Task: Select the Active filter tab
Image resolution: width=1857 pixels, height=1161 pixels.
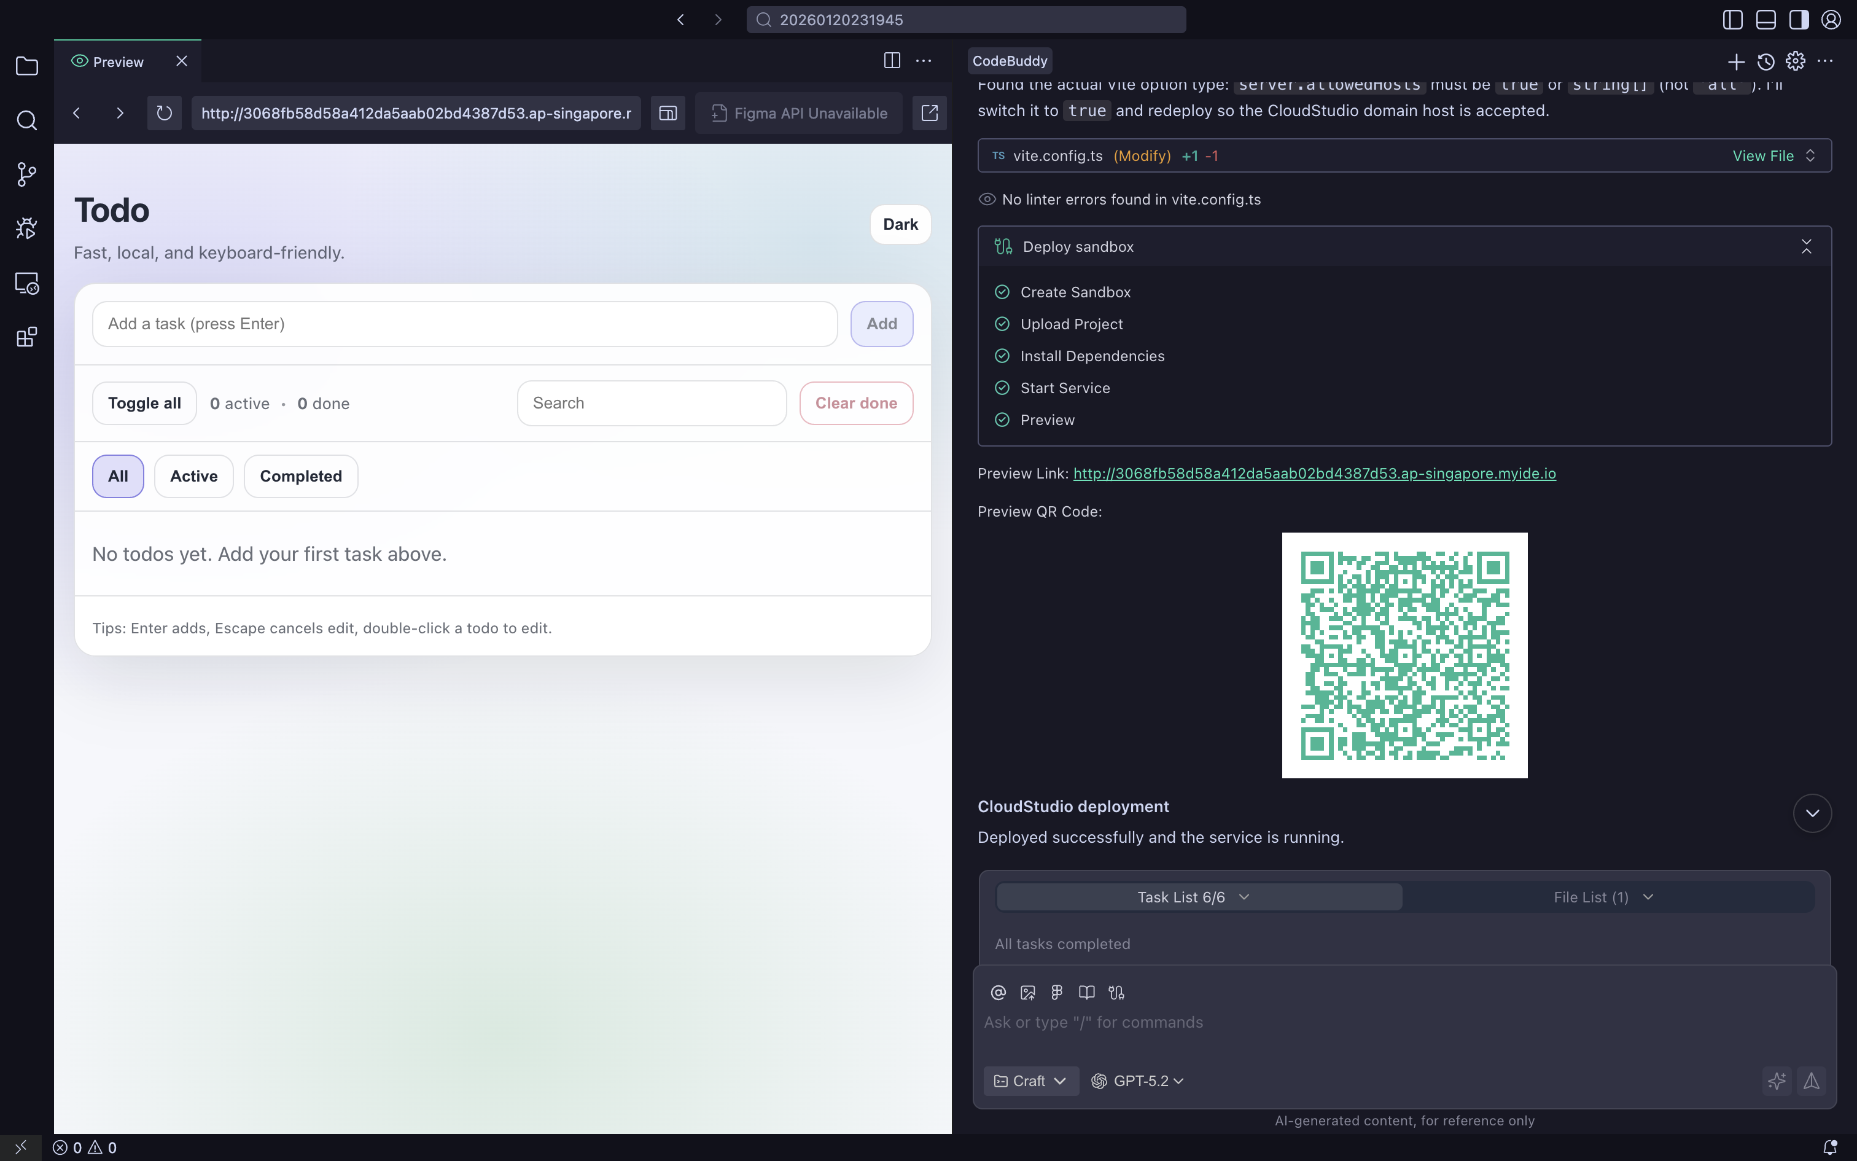Action: tap(193, 476)
